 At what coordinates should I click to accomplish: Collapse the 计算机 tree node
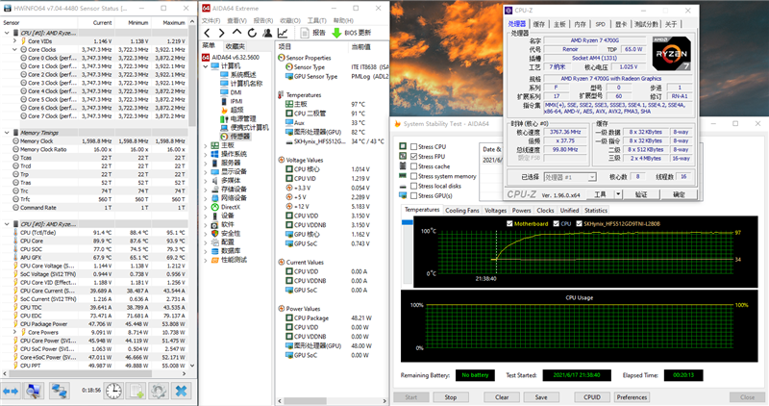(x=206, y=65)
